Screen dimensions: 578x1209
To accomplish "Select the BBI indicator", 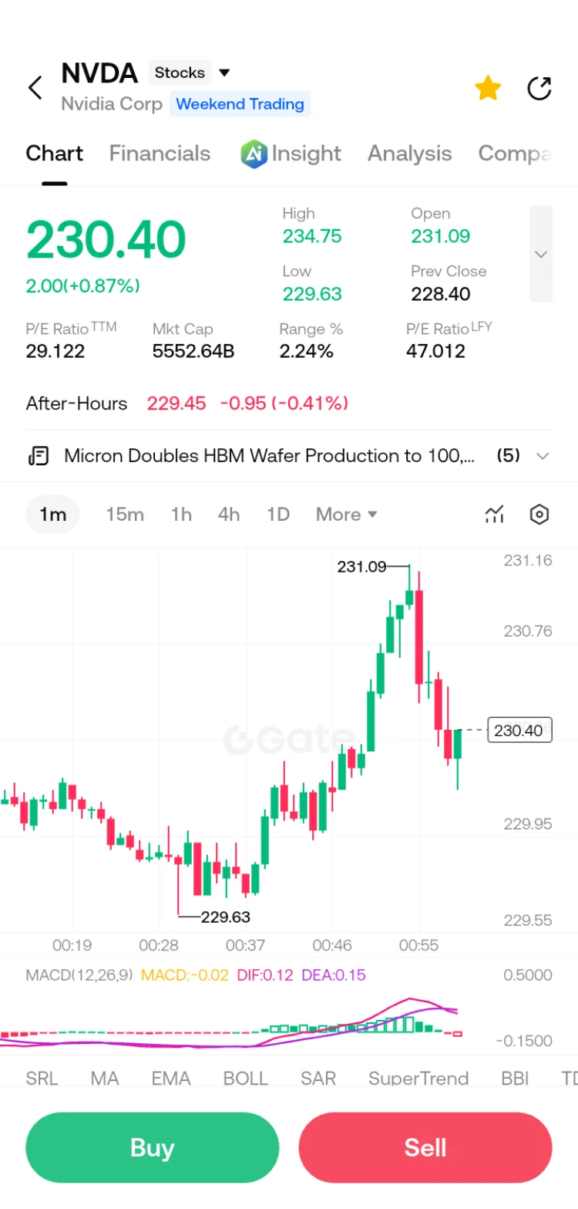I will 515,1078.
